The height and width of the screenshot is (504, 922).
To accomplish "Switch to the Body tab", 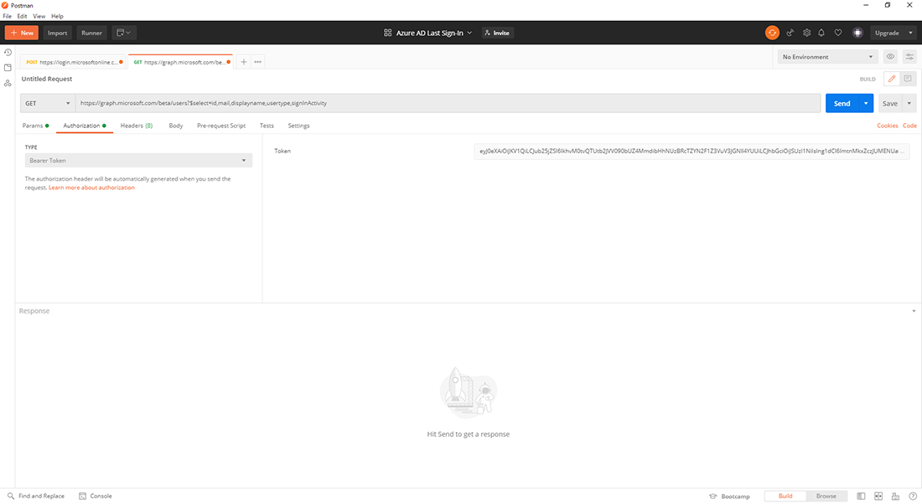I will tap(176, 126).
